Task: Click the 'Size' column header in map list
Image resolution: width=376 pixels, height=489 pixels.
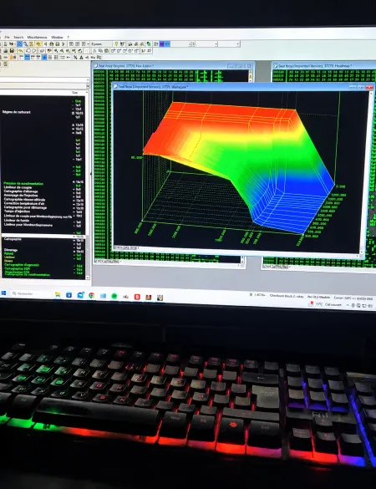Action: (75, 93)
